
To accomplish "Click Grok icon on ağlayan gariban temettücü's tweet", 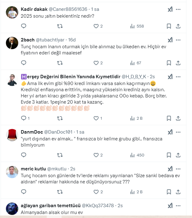I will (x=170, y=206).
